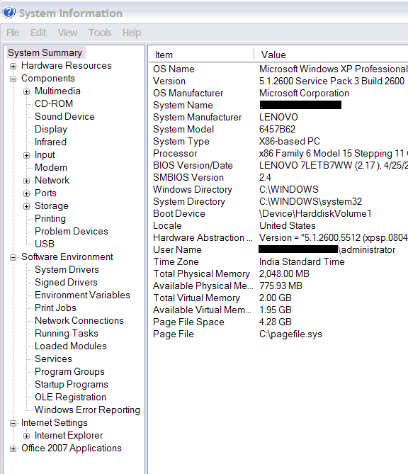Click the Value column header

tap(331, 55)
